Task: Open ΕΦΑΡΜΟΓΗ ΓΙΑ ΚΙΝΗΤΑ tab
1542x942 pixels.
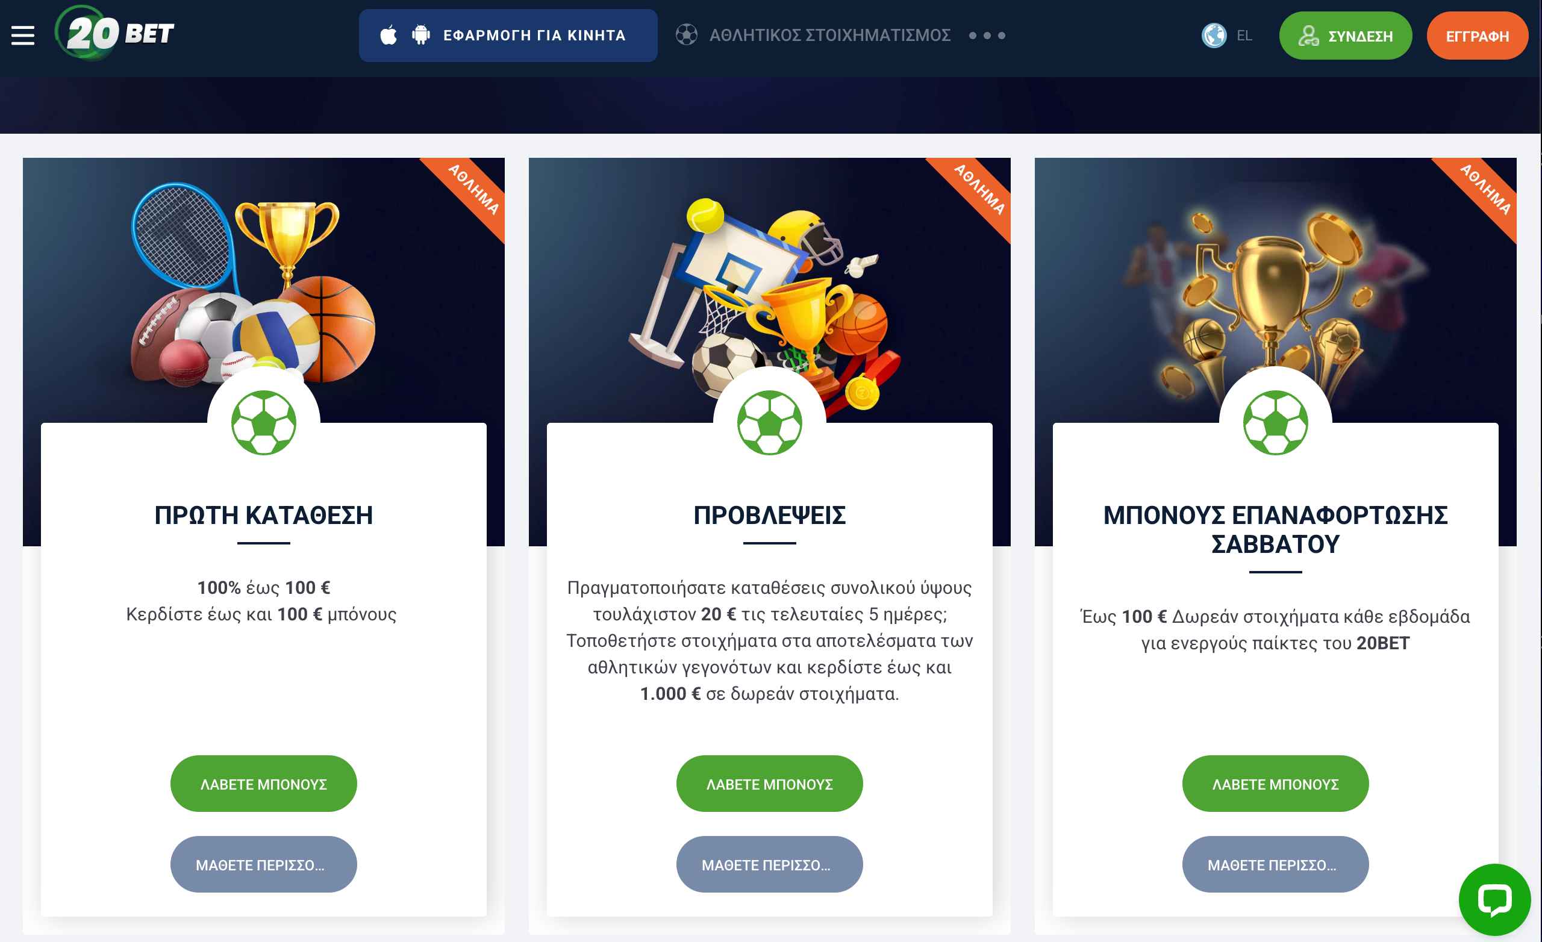Action: tap(508, 36)
